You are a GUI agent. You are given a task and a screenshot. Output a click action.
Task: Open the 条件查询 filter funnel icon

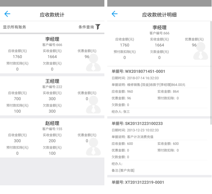[x=98, y=27]
